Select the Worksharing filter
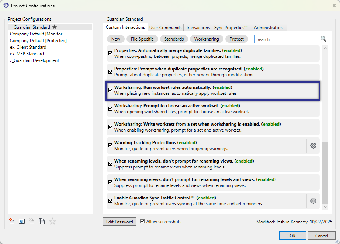Viewport: 340px width, 244px height. pyautogui.click(x=207, y=39)
